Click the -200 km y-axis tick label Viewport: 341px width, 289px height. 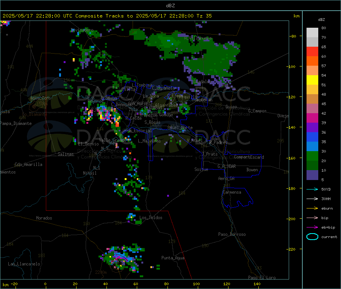291,219
